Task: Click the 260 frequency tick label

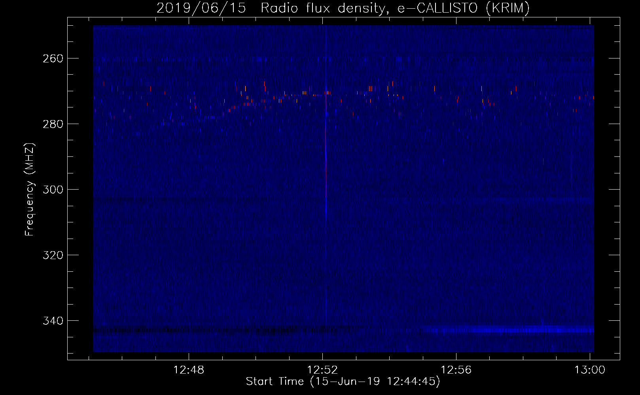Action: click(x=53, y=58)
